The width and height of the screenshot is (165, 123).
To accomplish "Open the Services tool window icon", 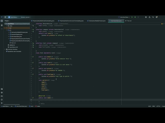I will (2, 89).
